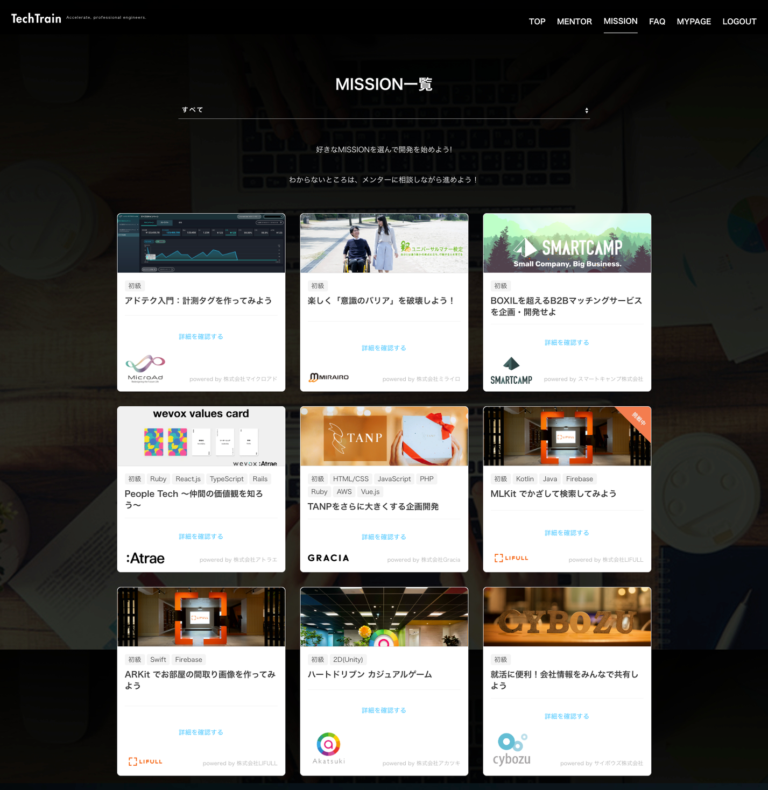
Task: Select the GRACIA logo
Action: coord(328,558)
